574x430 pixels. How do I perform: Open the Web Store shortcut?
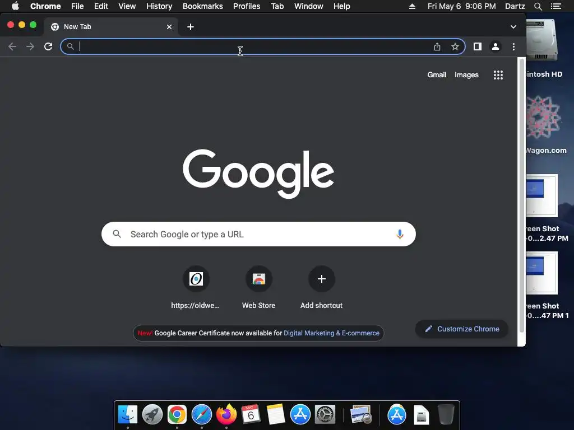tap(258, 279)
